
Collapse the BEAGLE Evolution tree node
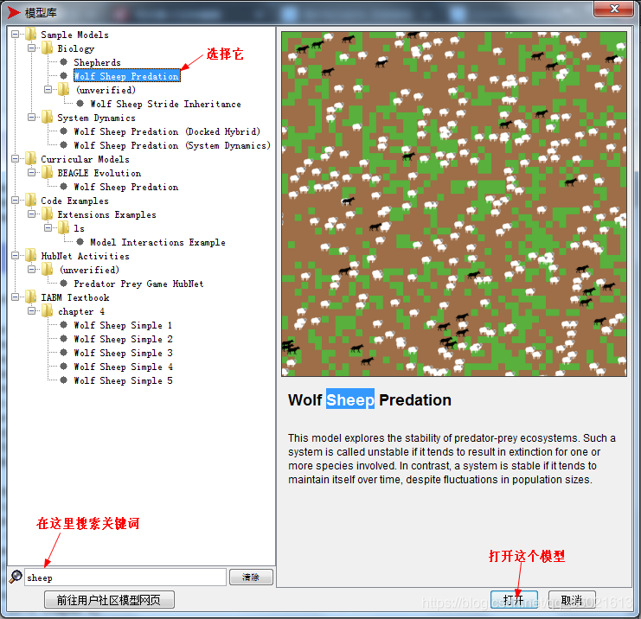[x=31, y=172]
